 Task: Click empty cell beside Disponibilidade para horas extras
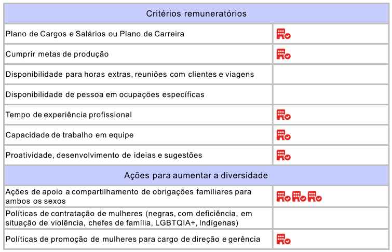point(331,74)
